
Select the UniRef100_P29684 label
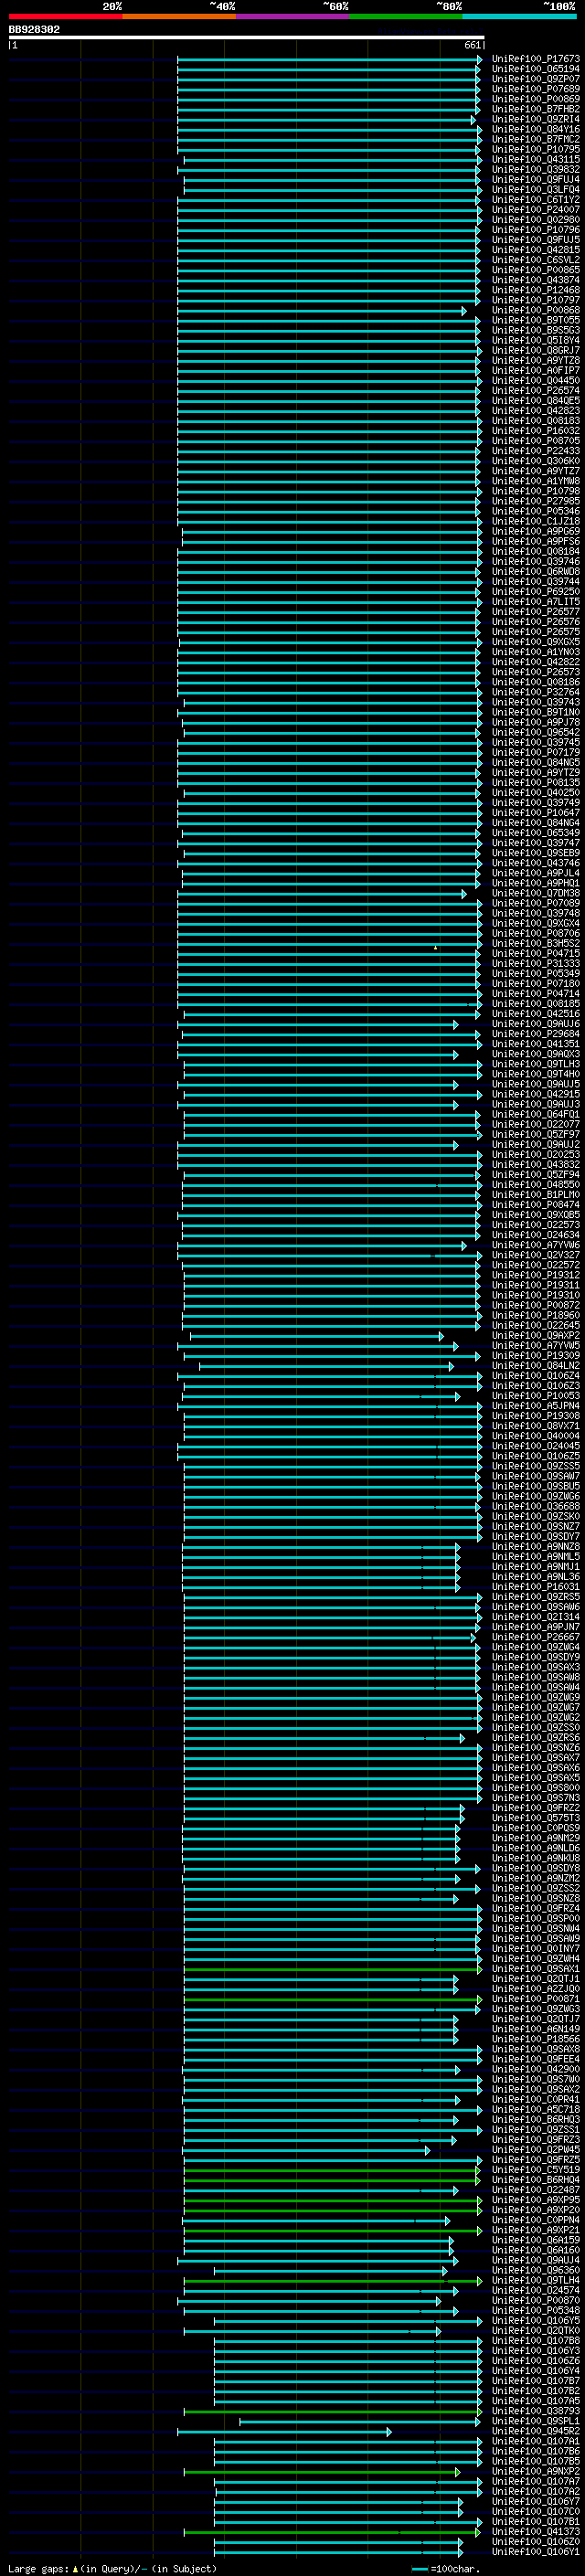coord(536,1033)
